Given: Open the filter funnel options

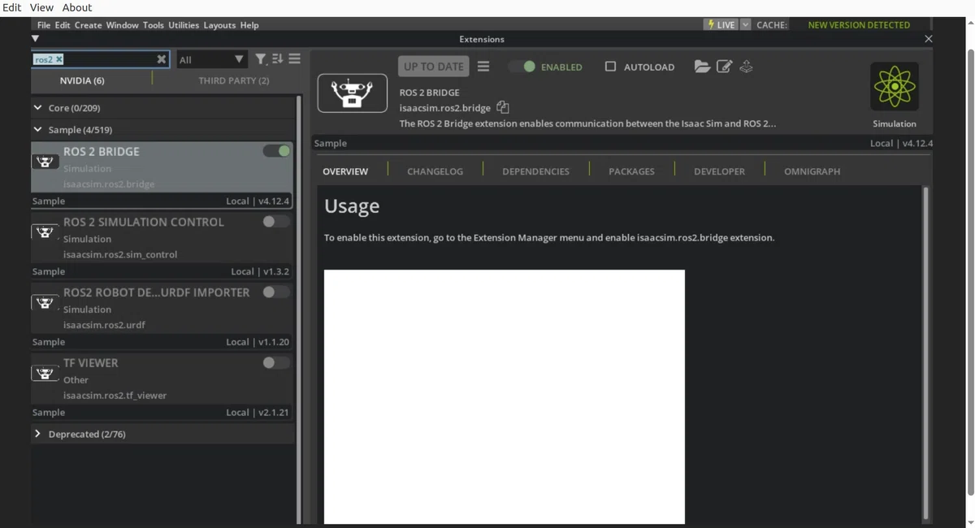Looking at the screenshot, I should click(x=260, y=59).
